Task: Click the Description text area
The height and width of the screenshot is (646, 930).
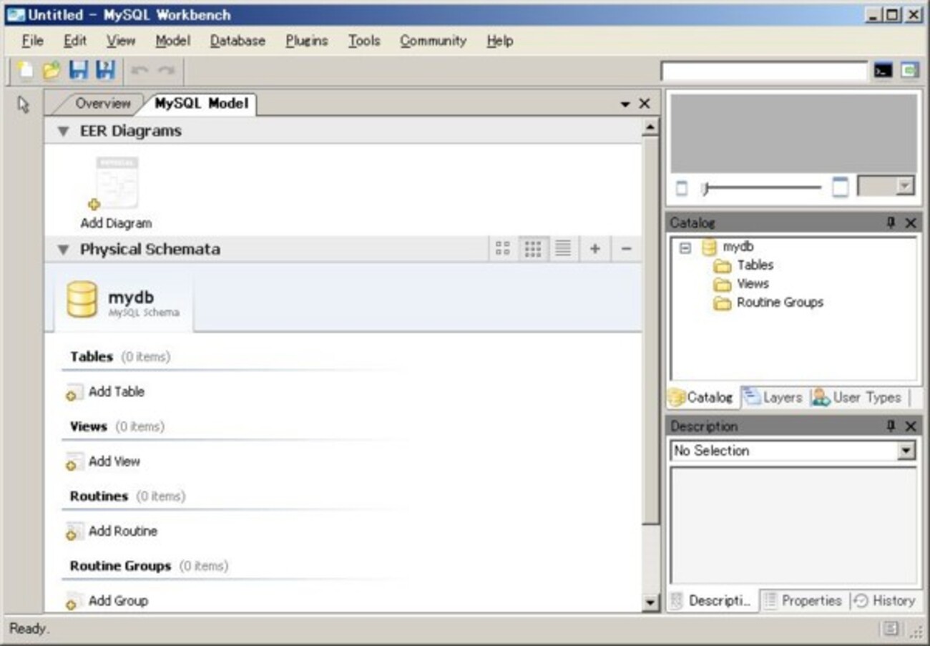Action: click(x=793, y=526)
